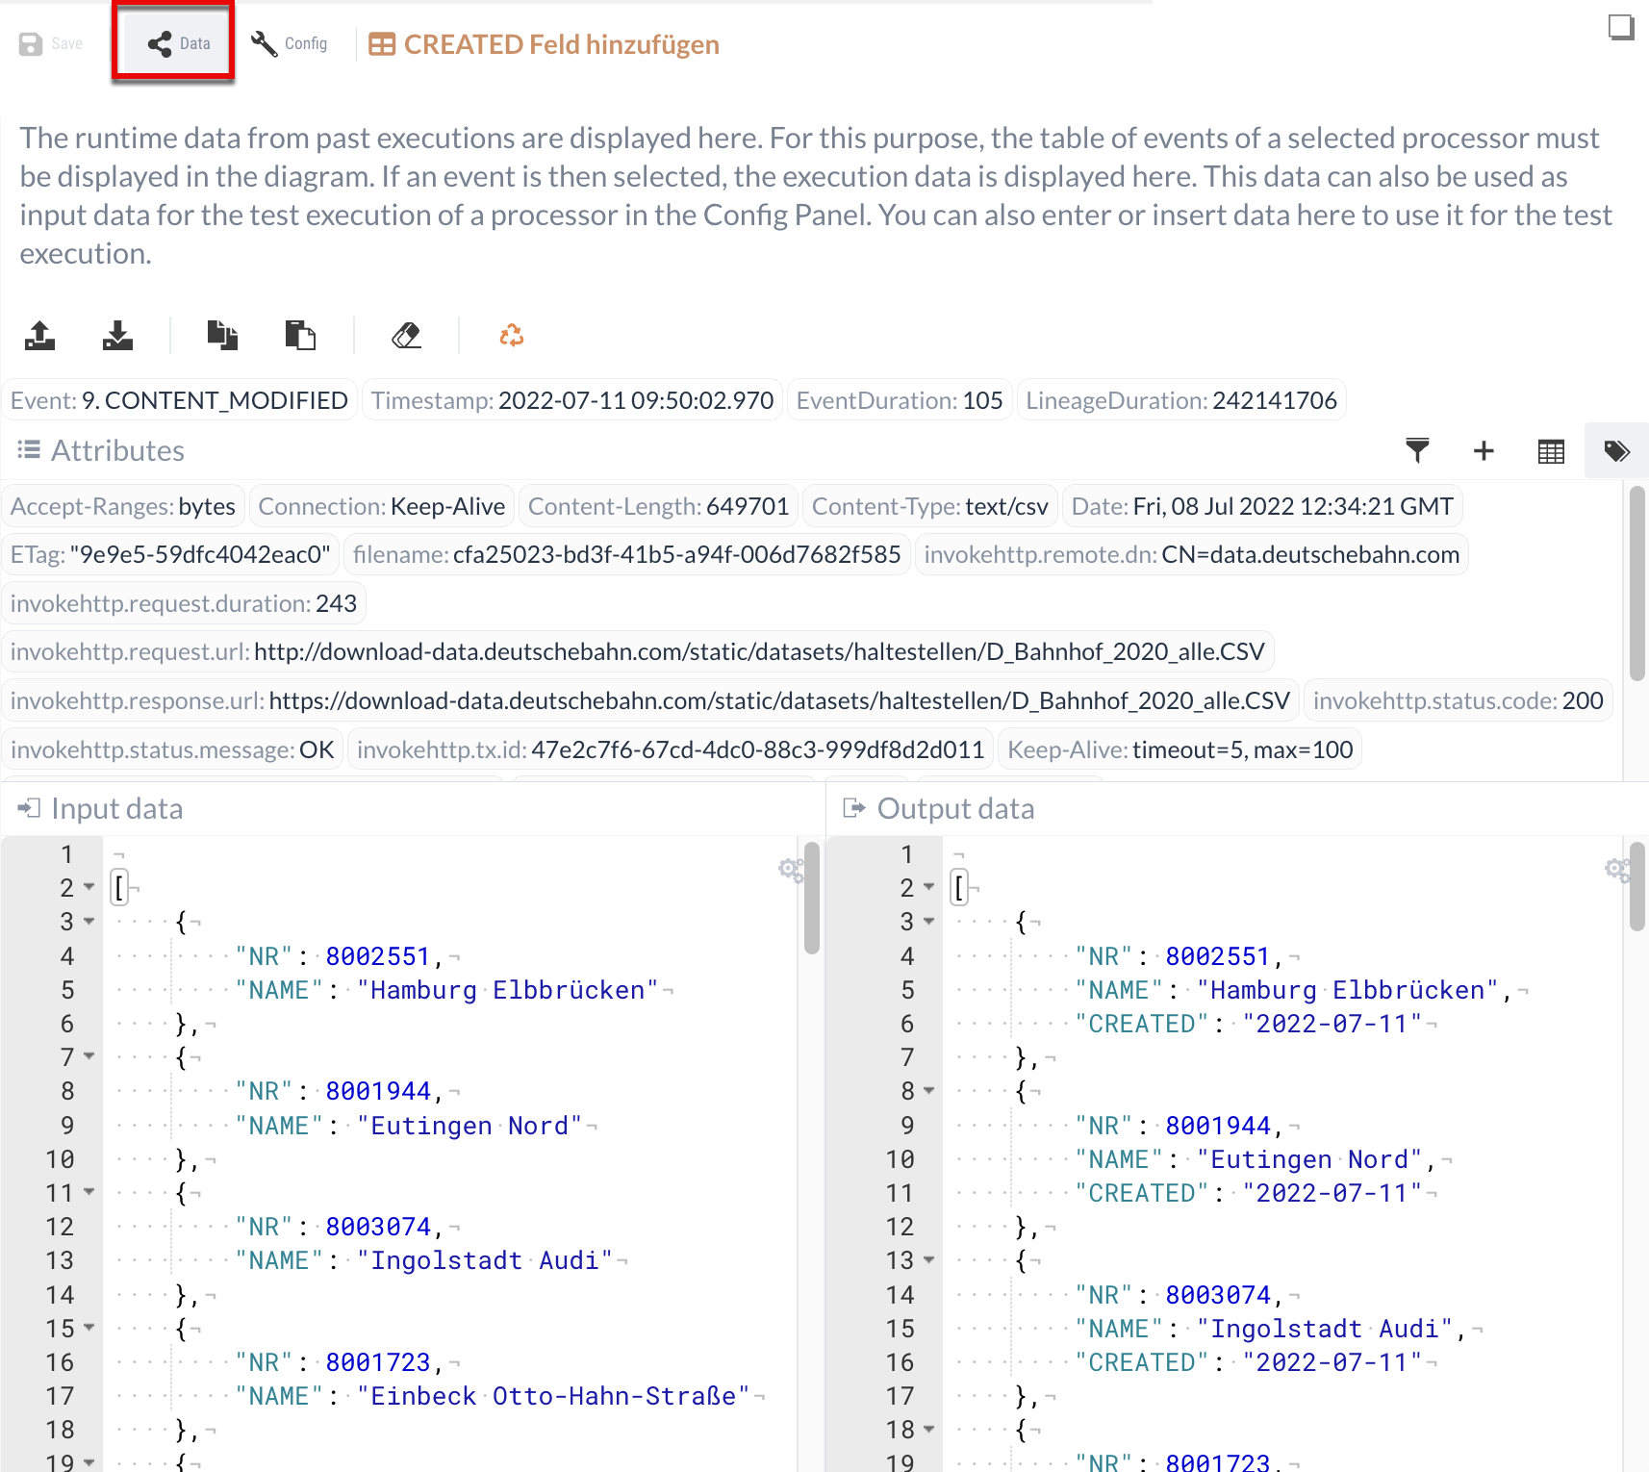Collapse line 2 array in Input data
1649x1472 pixels.
[89, 887]
